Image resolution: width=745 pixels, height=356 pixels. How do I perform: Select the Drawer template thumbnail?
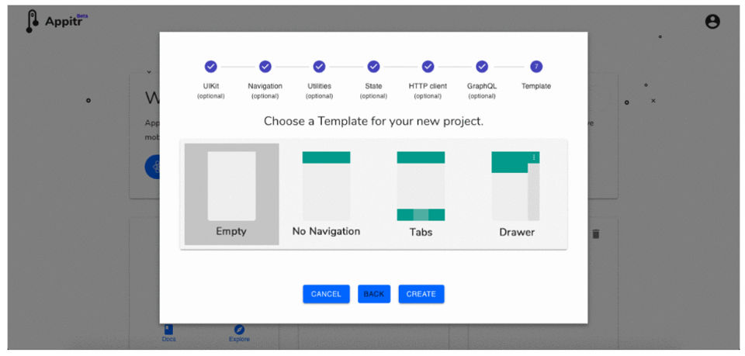click(x=515, y=185)
